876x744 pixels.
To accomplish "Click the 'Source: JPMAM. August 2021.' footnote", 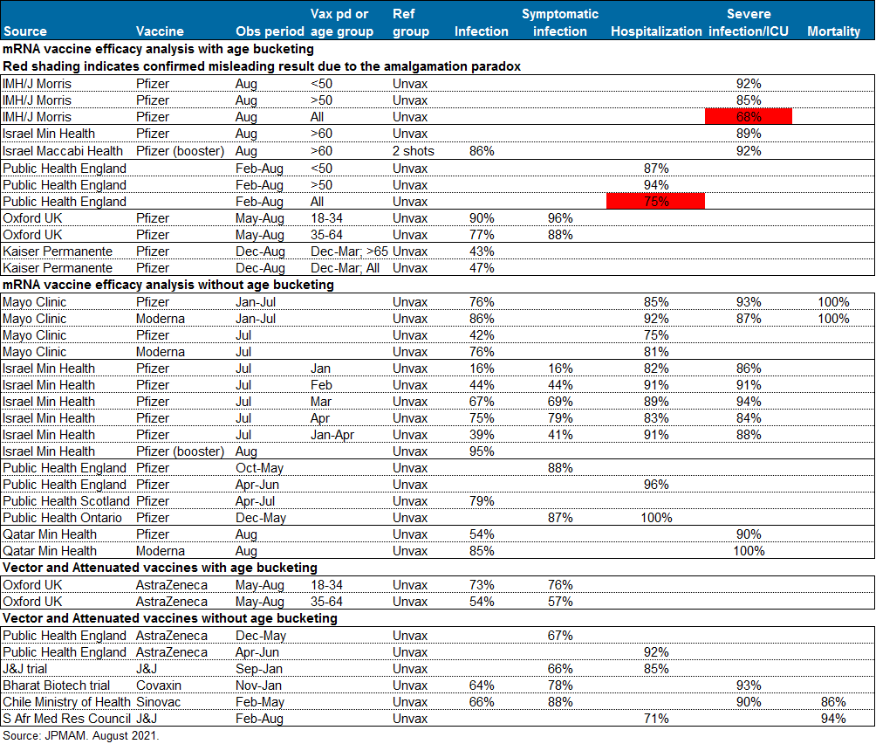I will pos(81,735).
